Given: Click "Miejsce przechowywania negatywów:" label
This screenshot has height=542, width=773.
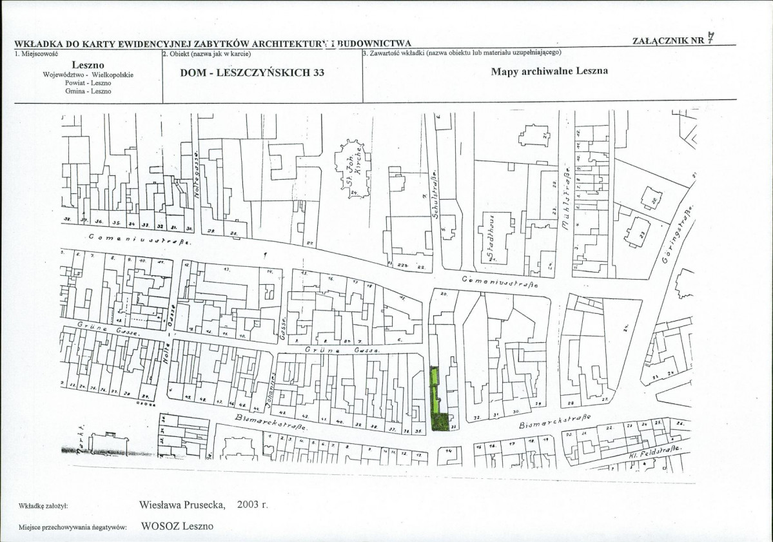Looking at the screenshot, I should [x=72, y=527].
